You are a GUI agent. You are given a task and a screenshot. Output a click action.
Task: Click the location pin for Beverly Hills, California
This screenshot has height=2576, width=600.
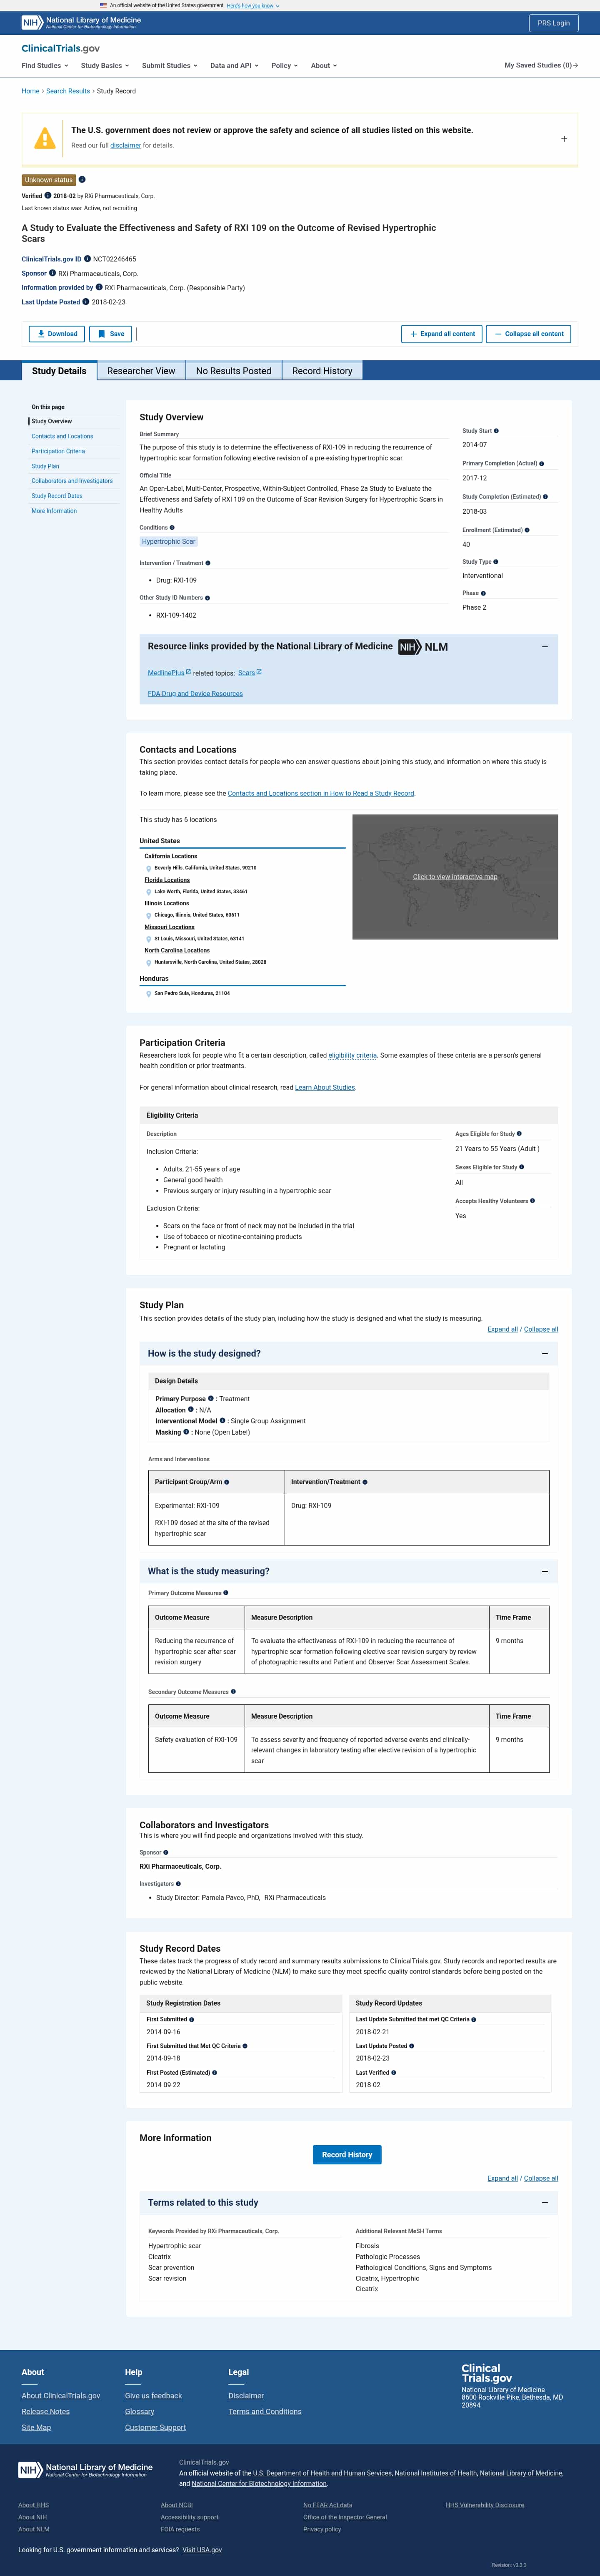149,868
